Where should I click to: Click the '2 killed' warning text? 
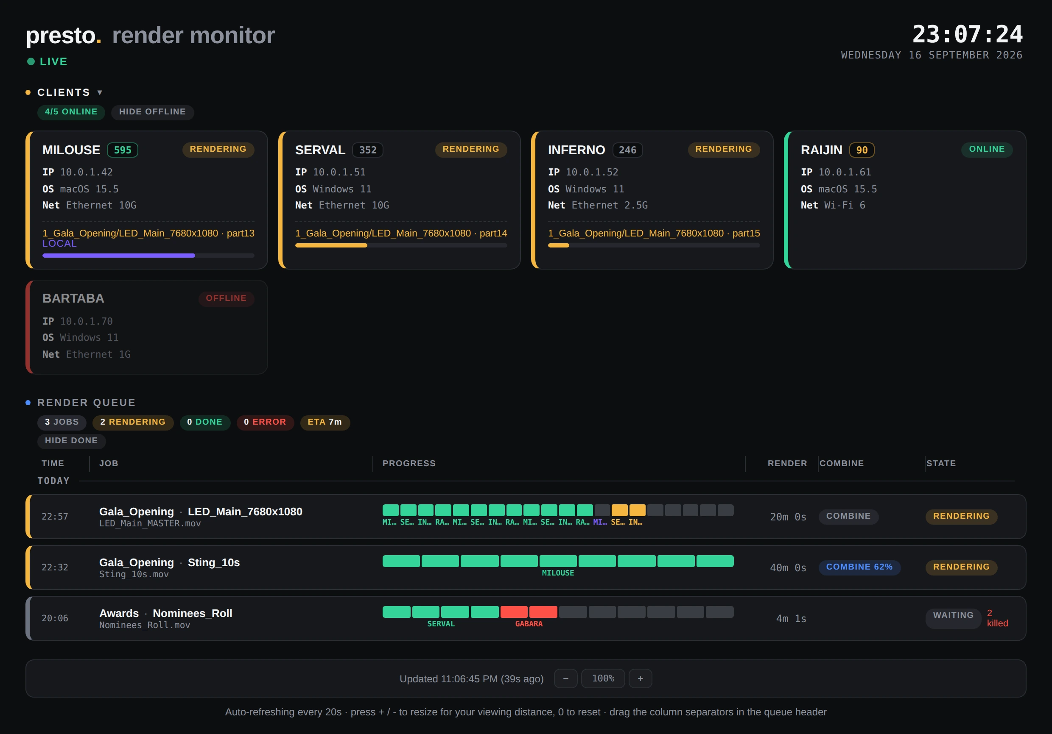tap(997, 618)
